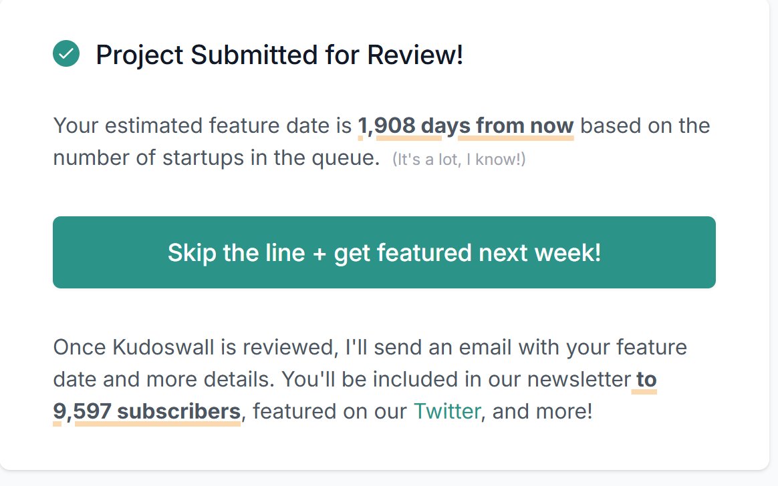The image size is (778, 486).
Task: Click the 'date and more details.' sentence
Action: [x=164, y=379]
